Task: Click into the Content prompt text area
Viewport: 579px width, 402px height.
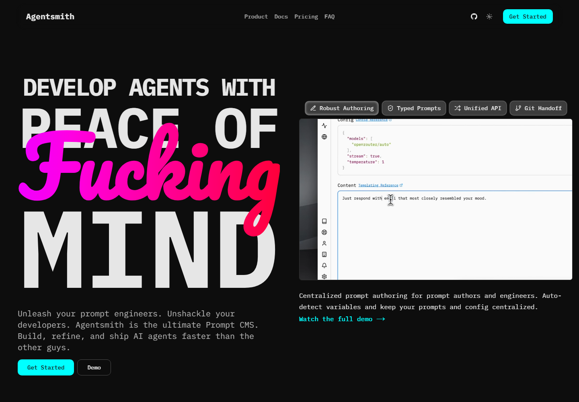Action: tap(455, 235)
